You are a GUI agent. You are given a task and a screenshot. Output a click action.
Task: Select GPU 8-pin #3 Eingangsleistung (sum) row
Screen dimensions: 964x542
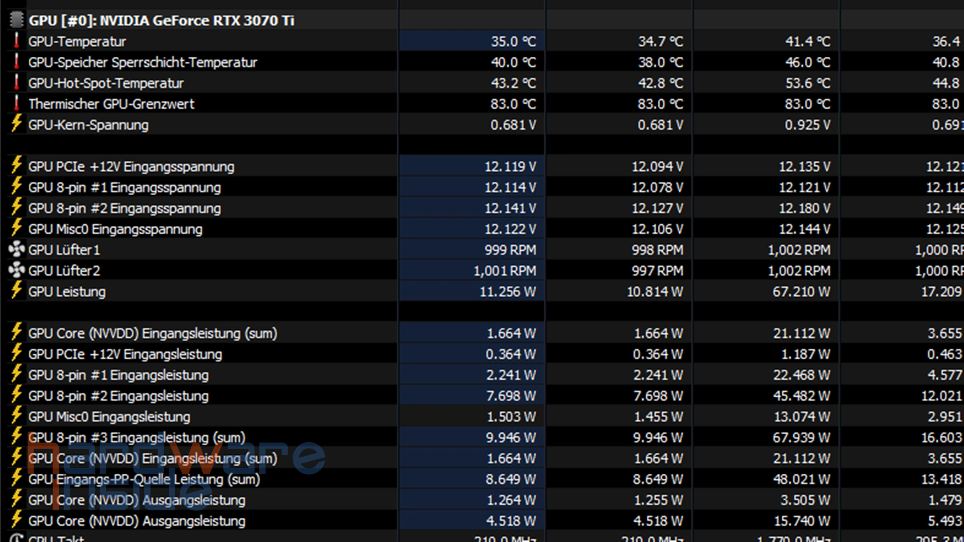tap(137, 438)
